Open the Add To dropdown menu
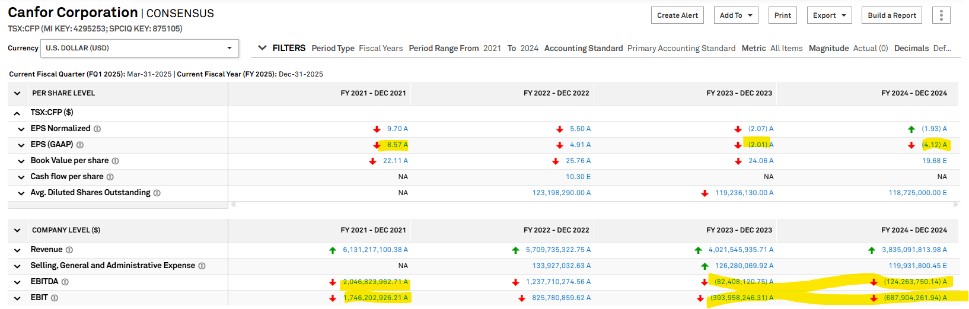 point(736,15)
